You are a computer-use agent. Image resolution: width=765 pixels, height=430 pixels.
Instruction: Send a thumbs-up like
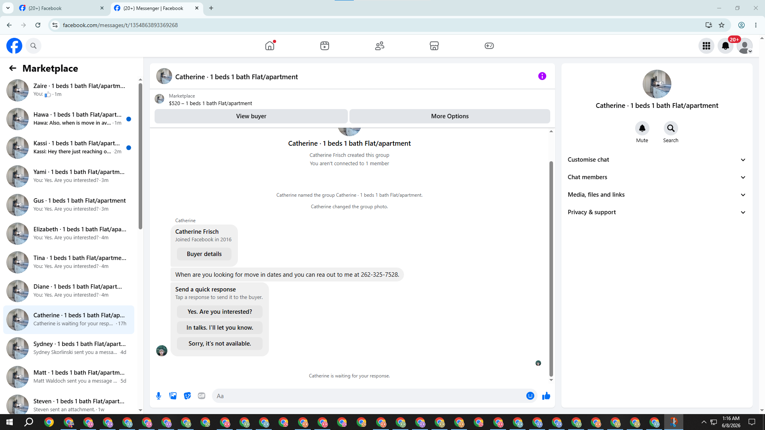tap(546, 396)
